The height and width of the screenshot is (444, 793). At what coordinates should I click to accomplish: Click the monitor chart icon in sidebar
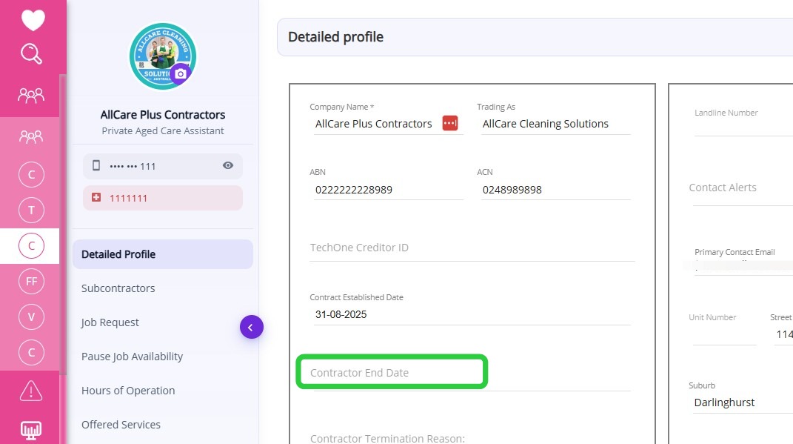pyautogui.click(x=31, y=430)
